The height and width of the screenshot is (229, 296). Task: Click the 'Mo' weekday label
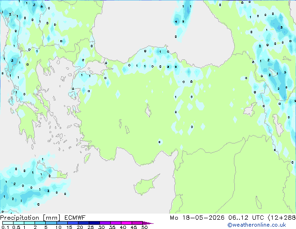[174, 218]
